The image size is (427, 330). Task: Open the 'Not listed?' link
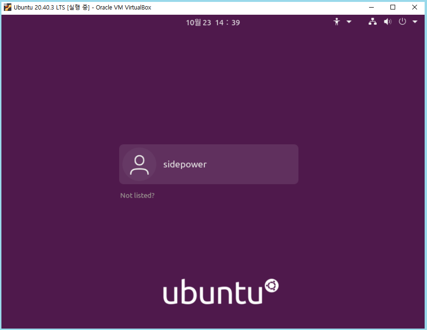coord(137,196)
